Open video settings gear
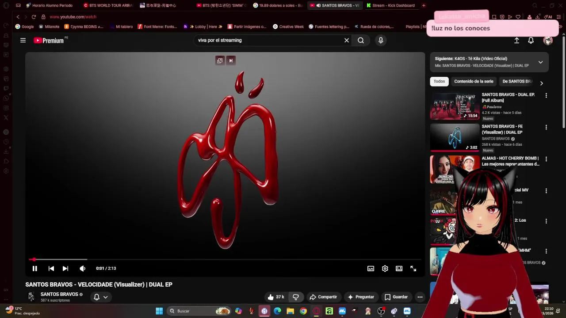Screen dimensions: 566x318 tap(385, 269)
